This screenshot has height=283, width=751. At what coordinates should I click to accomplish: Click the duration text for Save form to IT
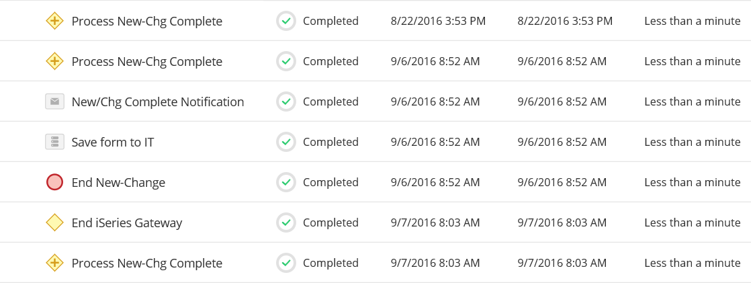click(692, 143)
